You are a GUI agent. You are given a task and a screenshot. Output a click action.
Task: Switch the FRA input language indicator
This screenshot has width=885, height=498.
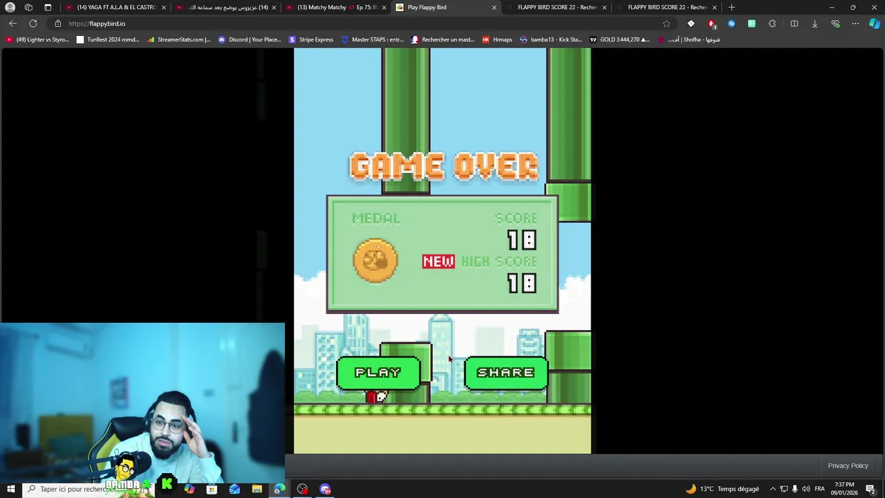(820, 489)
